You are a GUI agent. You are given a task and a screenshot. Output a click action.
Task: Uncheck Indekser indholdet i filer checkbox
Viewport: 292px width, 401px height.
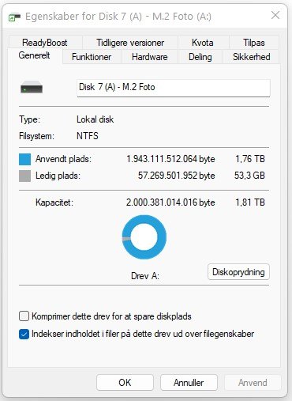(24, 334)
